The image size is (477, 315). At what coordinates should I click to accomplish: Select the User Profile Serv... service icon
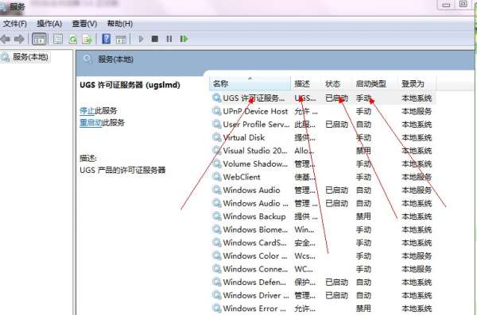(x=216, y=125)
